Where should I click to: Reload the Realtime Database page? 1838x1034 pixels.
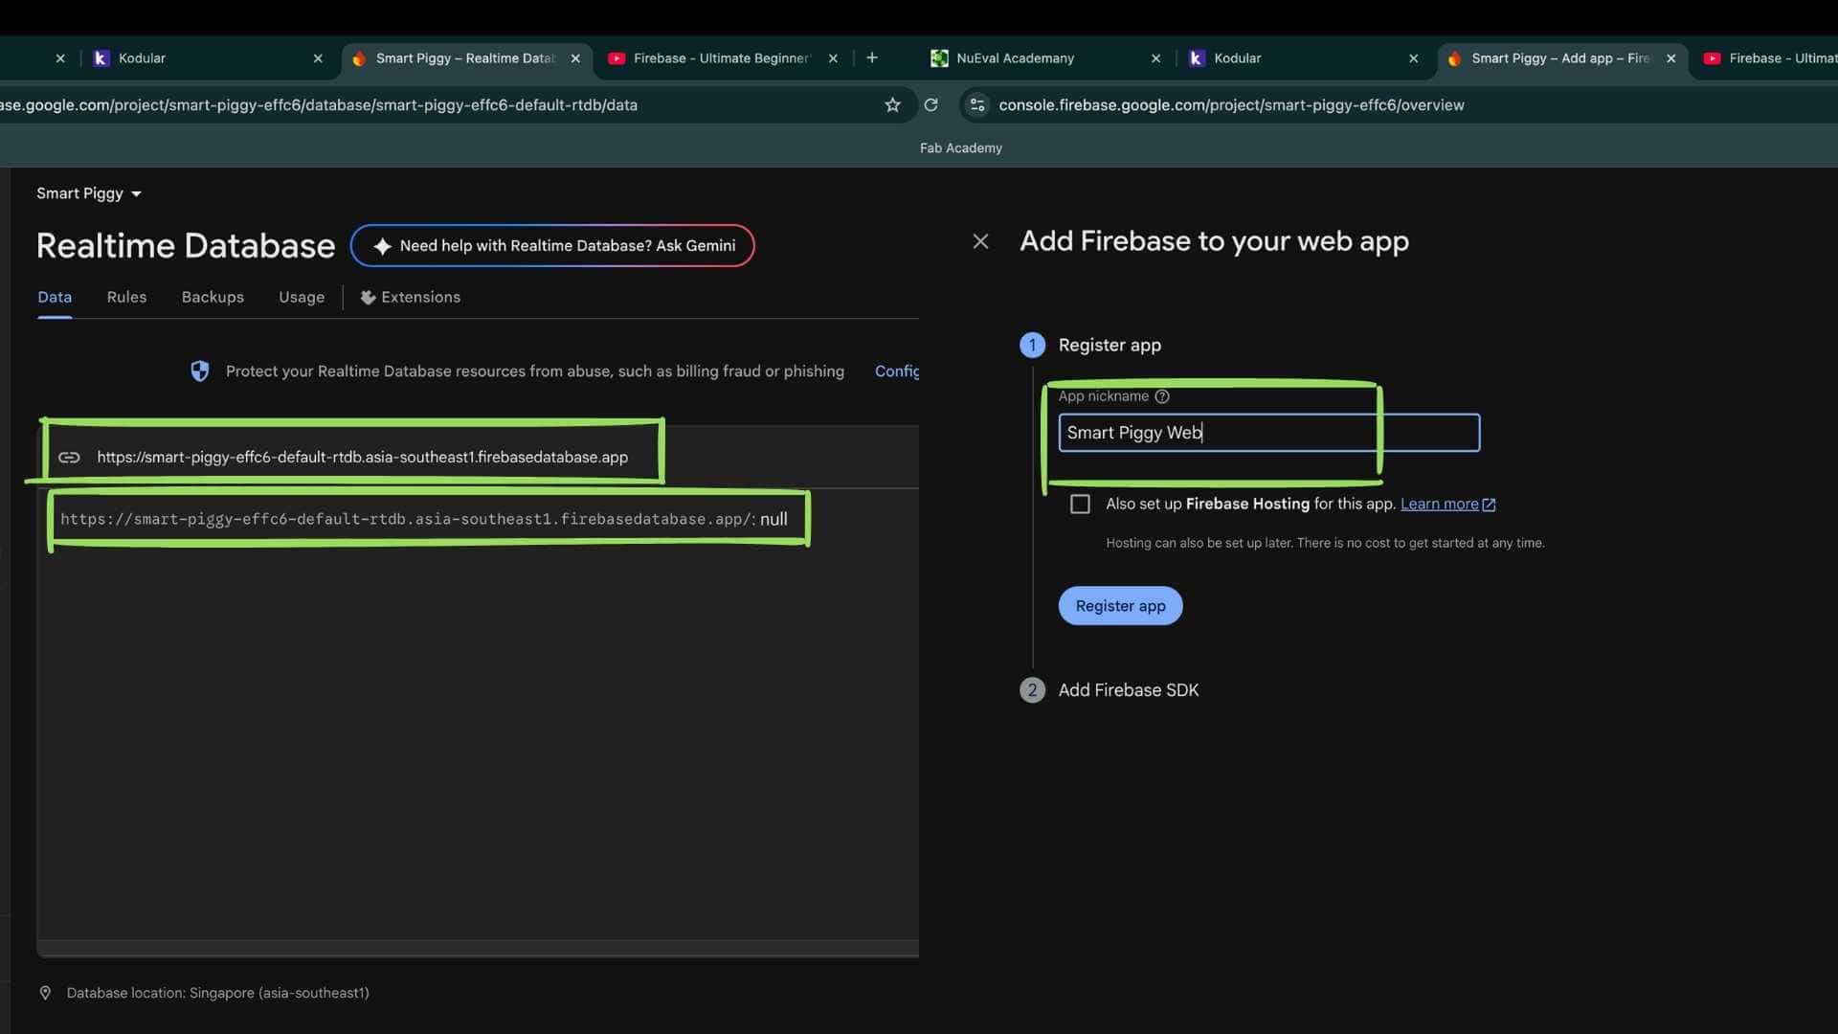coord(930,105)
